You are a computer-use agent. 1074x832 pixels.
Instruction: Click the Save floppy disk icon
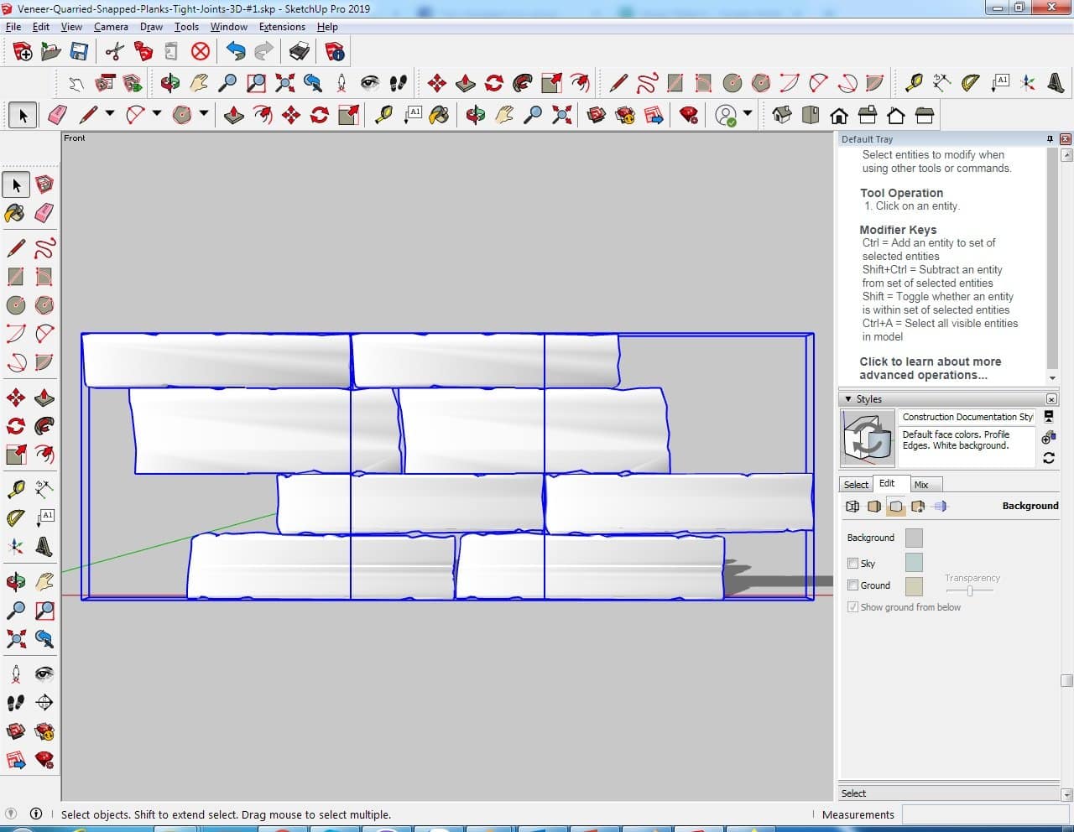pyautogui.click(x=79, y=52)
